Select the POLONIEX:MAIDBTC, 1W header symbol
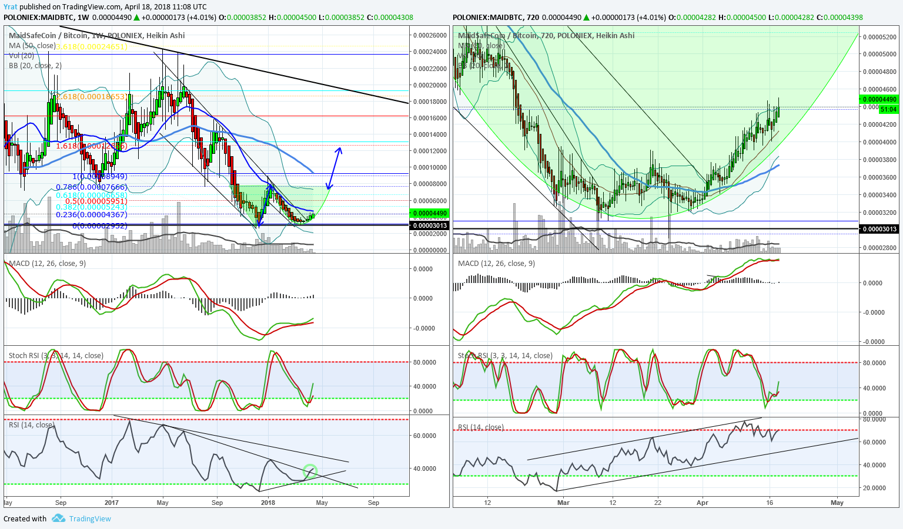The height and width of the screenshot is (529, 903). point(46,17)
